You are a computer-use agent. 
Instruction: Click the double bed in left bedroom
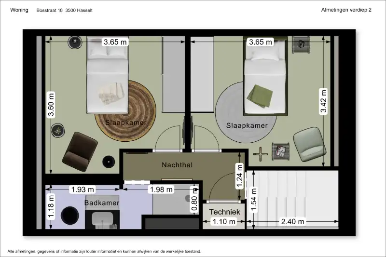(x=108, y=75)
